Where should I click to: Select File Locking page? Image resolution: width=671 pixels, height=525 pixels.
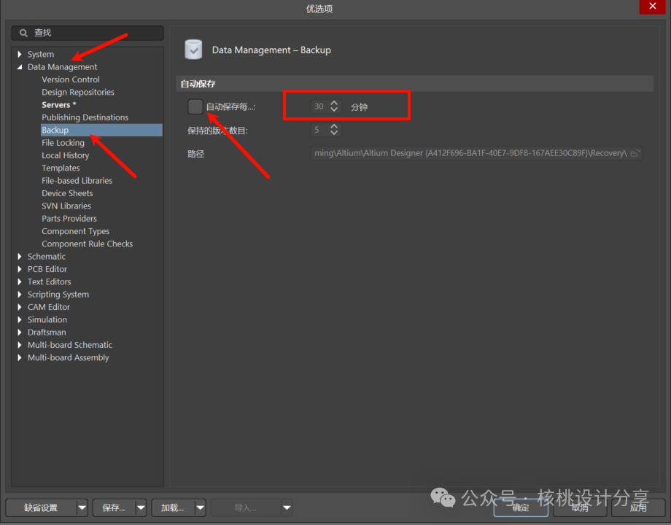[x=63, y=143]
